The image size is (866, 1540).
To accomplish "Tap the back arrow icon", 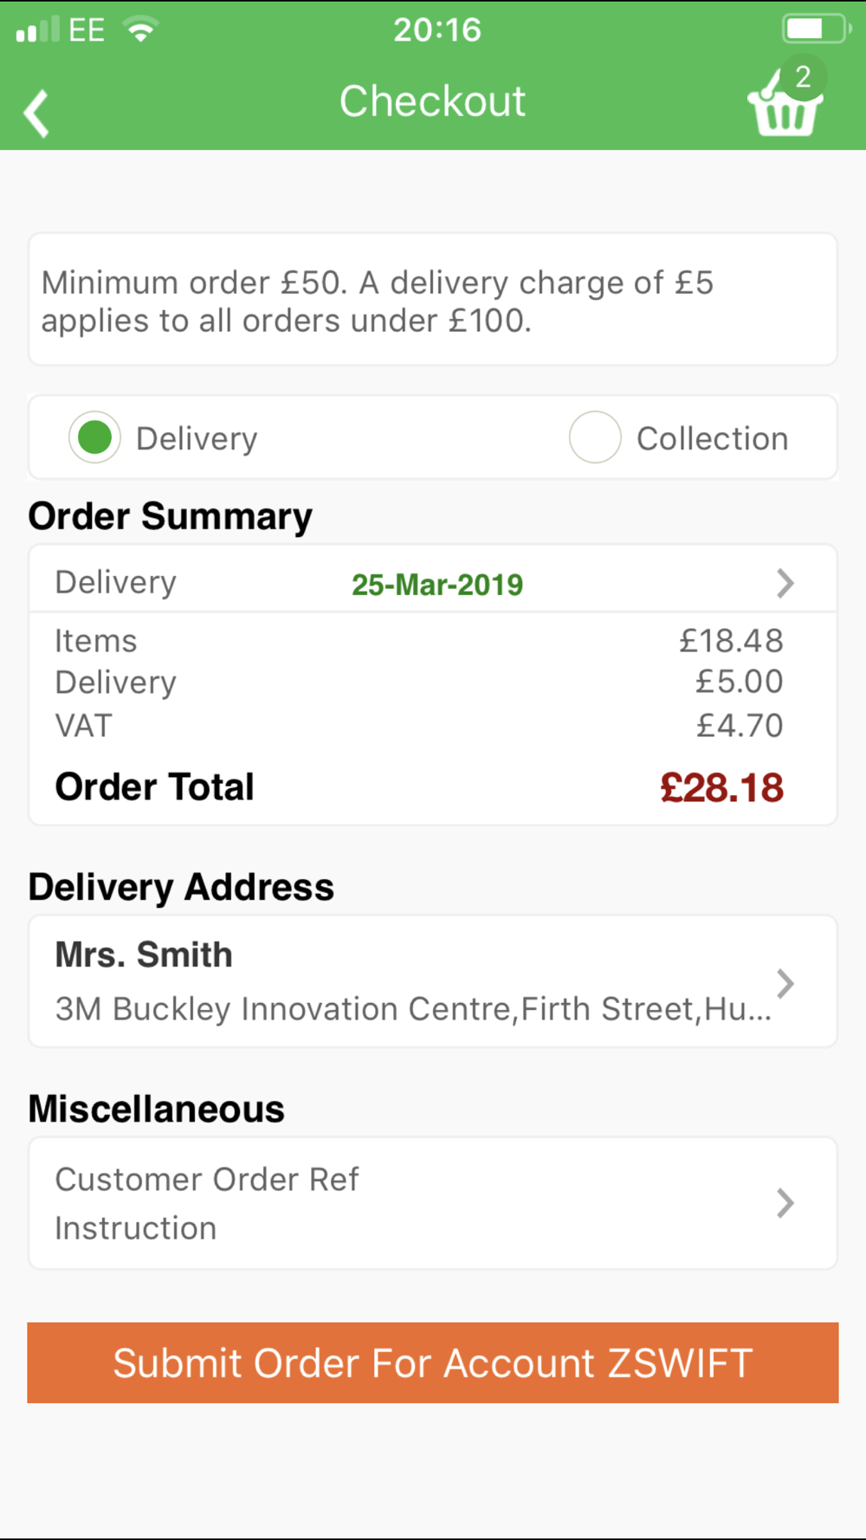I will pyautogui.click(x=36, y=113).
